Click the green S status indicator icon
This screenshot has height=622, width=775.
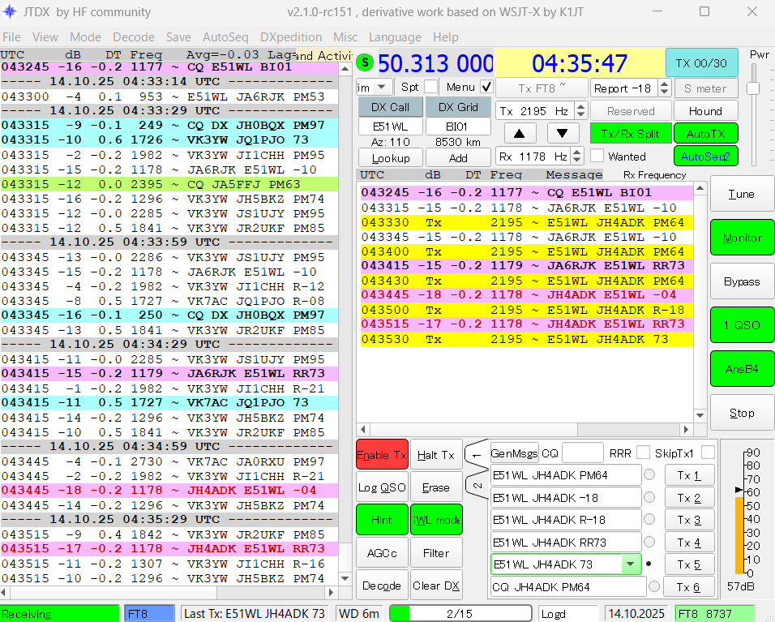[366, 62]
